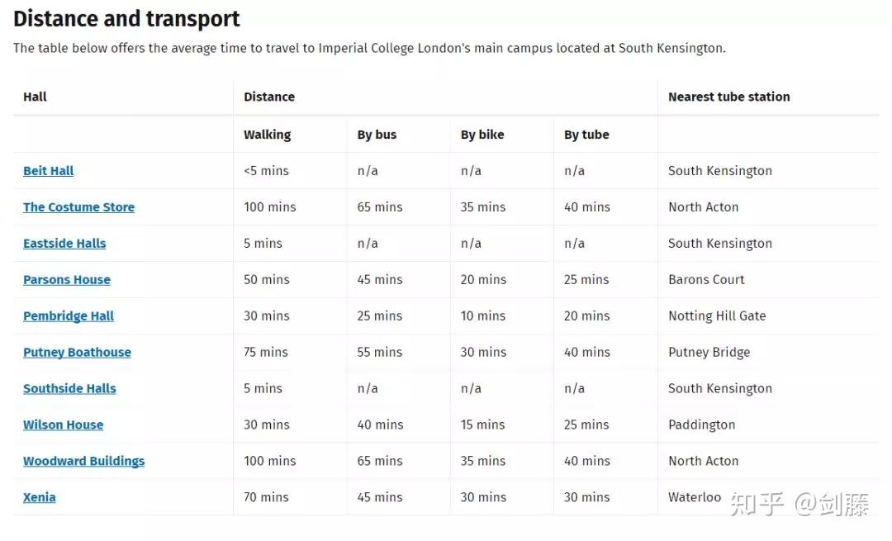Image resolution: width=892 pixels, height=541 pixels.
Task: Click the By tube subheader
Action: tap(586, 135)
